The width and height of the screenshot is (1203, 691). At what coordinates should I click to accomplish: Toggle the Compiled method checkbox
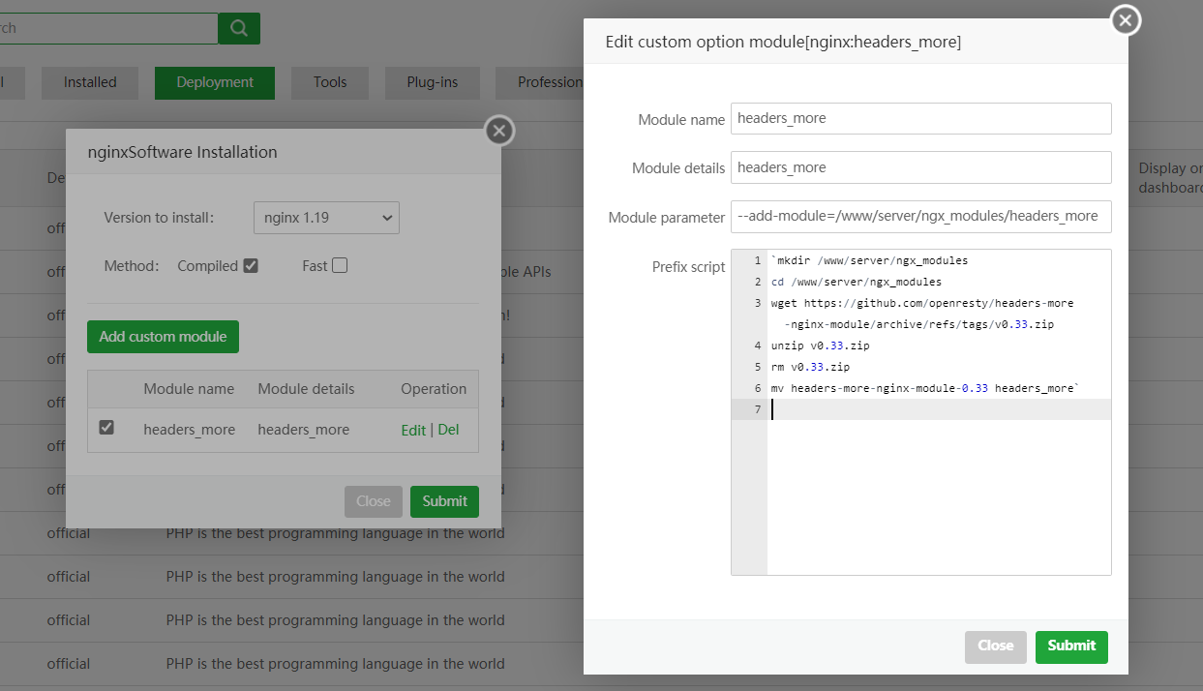[x=251, y=265]
